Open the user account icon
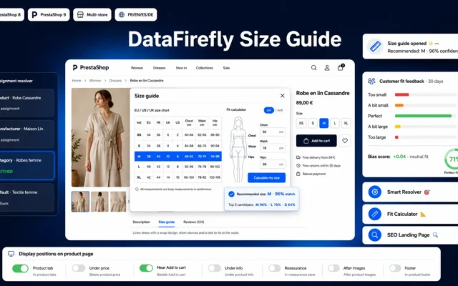458x286 pixels. pos(327,68)
